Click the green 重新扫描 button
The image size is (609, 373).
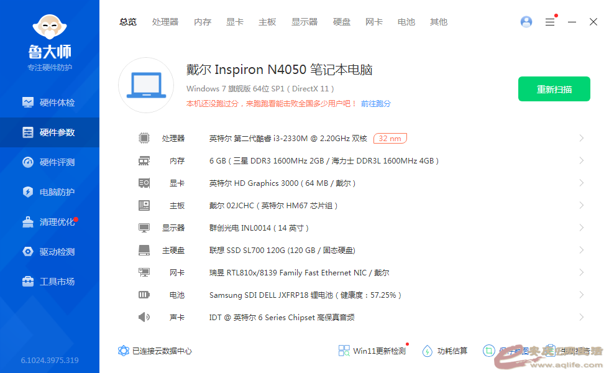(x=554, y=89)
